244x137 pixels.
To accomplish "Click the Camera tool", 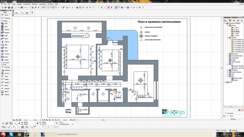I will click(x=6, y=95).
